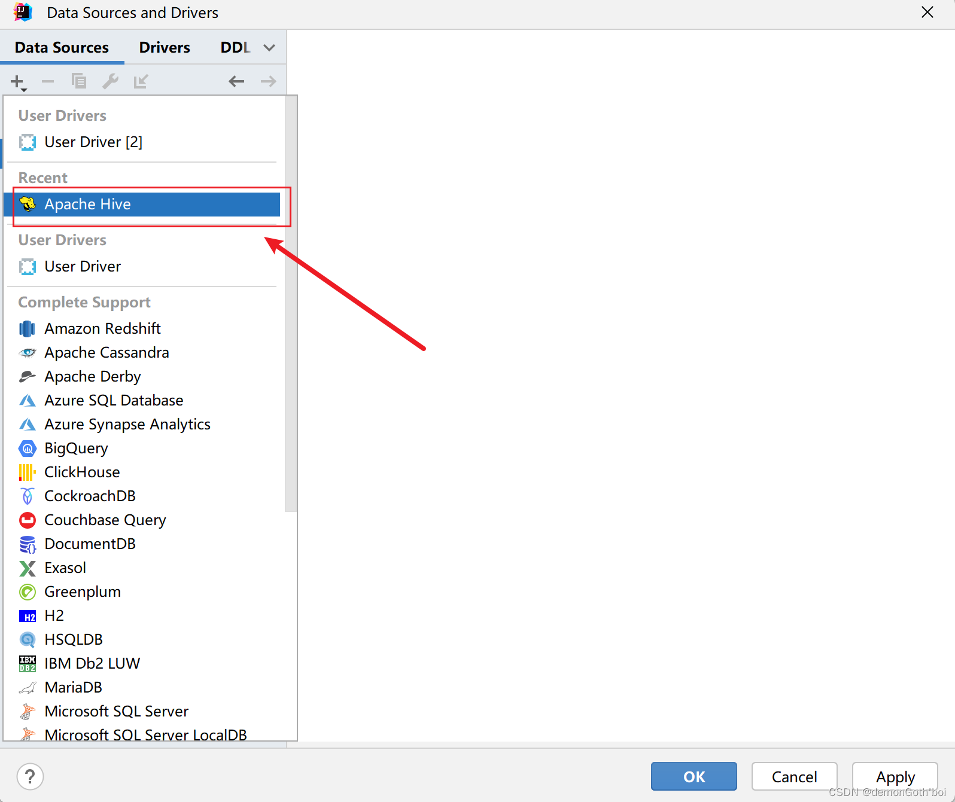Image resolution: width=955 pixels, height=802 pixels.
Task: Click the Exasol X icon
Action: tap(28, 568)
